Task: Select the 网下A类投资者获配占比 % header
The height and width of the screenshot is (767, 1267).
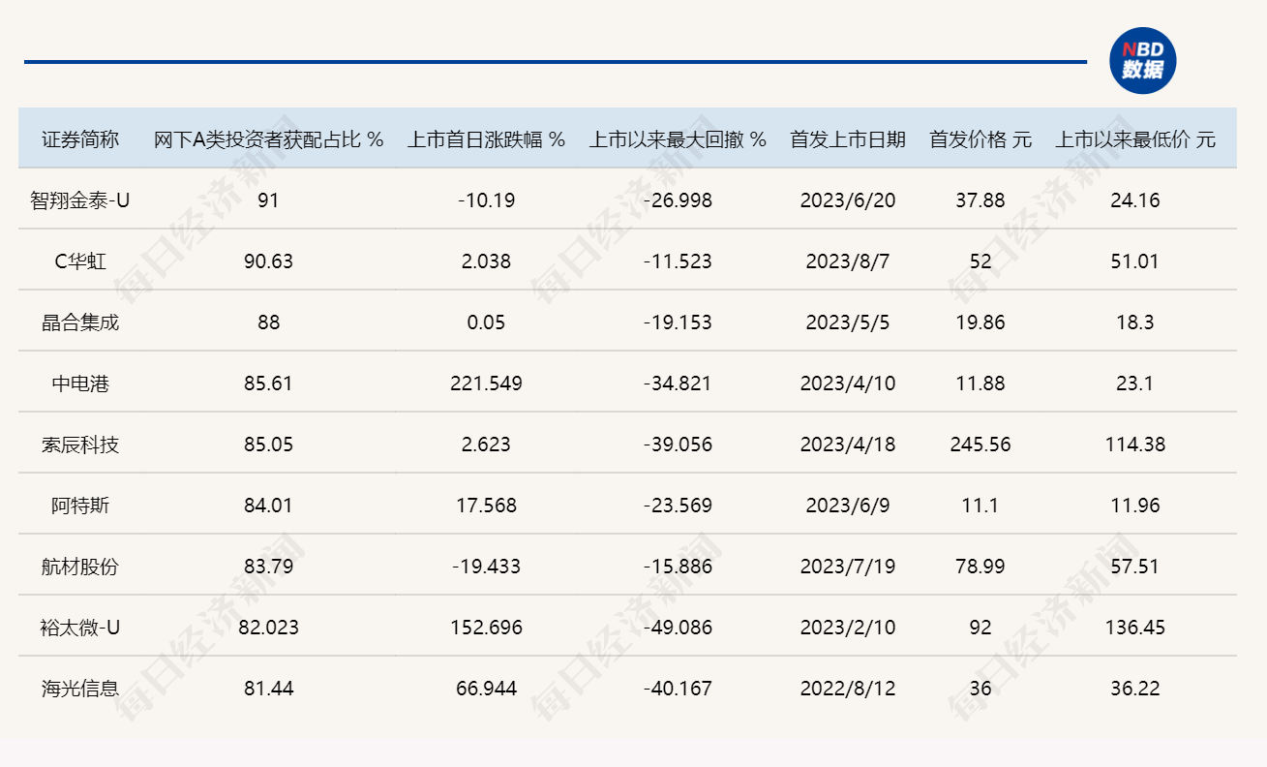Action: [x=269, y=139]
